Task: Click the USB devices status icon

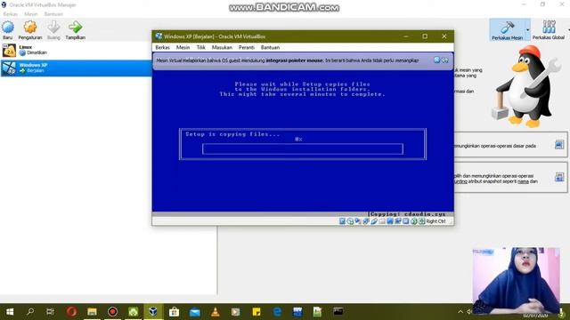Action: tap(374, 221)
